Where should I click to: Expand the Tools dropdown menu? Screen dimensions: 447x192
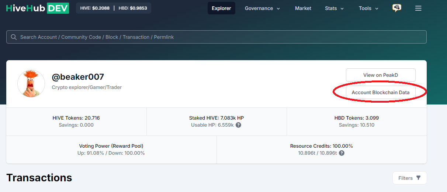click(369, 8)
